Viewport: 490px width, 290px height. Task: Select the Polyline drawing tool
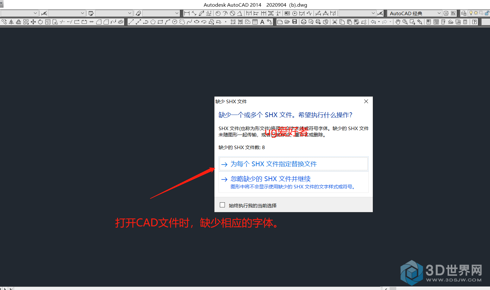coord(146,22)
